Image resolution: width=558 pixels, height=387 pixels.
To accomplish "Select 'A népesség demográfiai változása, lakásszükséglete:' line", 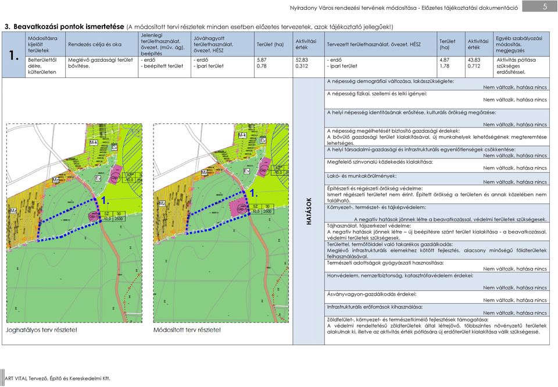I will (391, 81).
